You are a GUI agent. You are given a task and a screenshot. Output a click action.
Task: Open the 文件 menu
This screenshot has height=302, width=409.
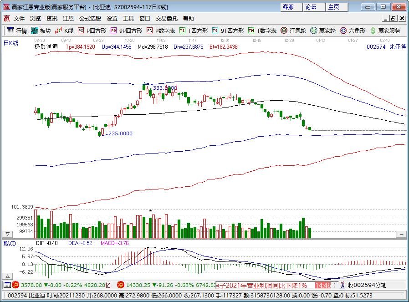coord(19,19)
